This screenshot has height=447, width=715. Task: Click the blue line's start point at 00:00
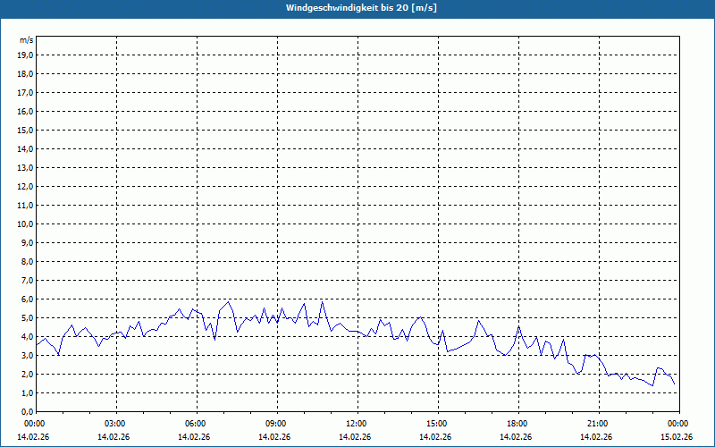[x=36, y=343]
